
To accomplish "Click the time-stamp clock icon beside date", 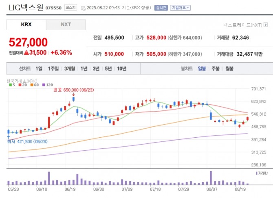I will pyautogui.click(x=83, y=8).
